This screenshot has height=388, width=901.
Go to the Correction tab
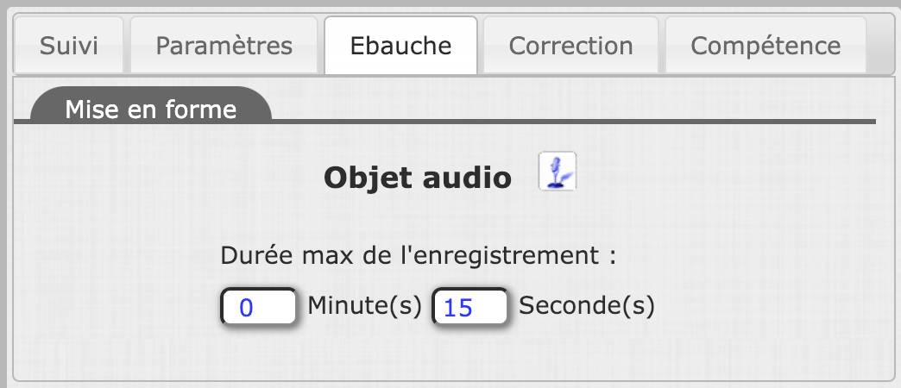[570, 46]
